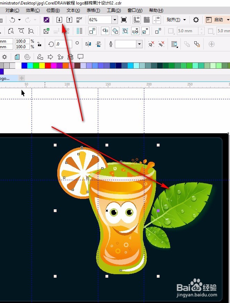
Task: Pick the yellow swatch in color palette
Action: point(42,66)
